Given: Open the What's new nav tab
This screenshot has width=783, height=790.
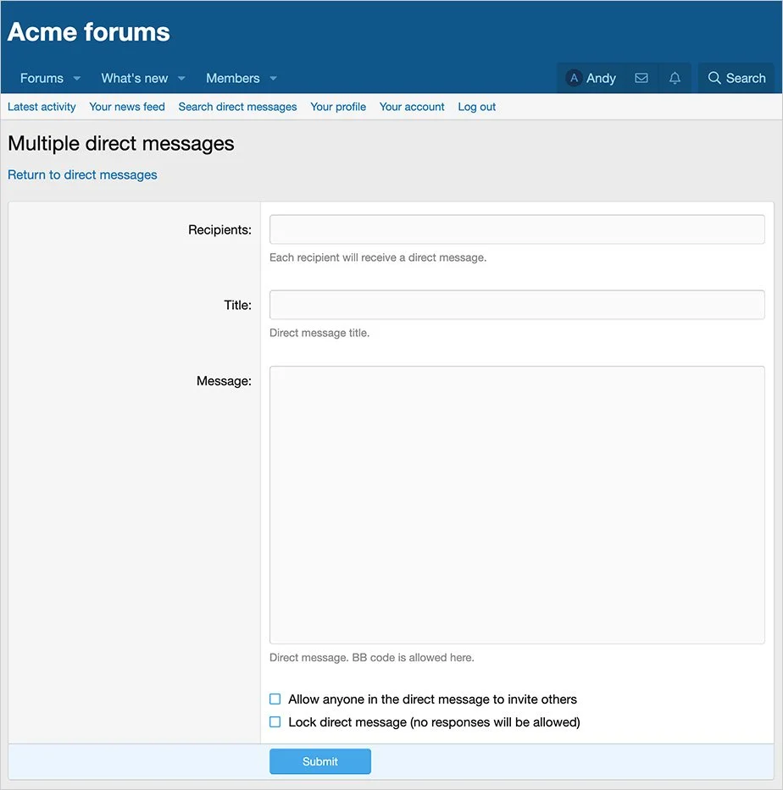Looking at the screenshot, I should pos(134,78).
